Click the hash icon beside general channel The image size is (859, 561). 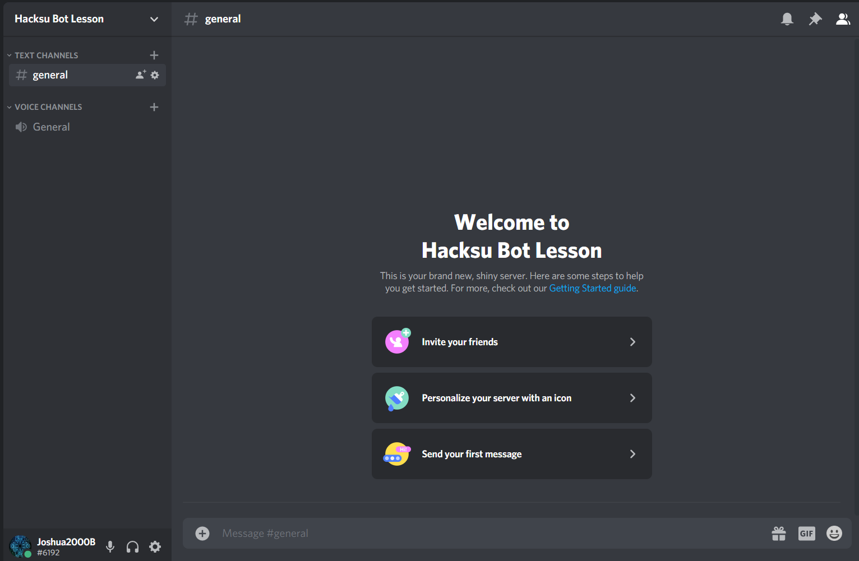pyautogui.click(x=21, y=75)
